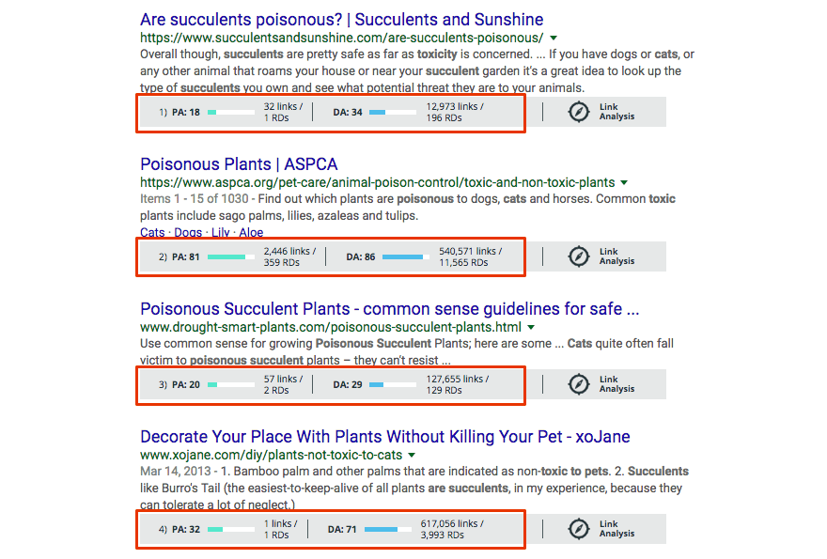Image resolution: width=827 pixels, height=559 pixels.
Task: Click the "Cats" sitelink under the ASPCA result
Action: click(150, 232)
